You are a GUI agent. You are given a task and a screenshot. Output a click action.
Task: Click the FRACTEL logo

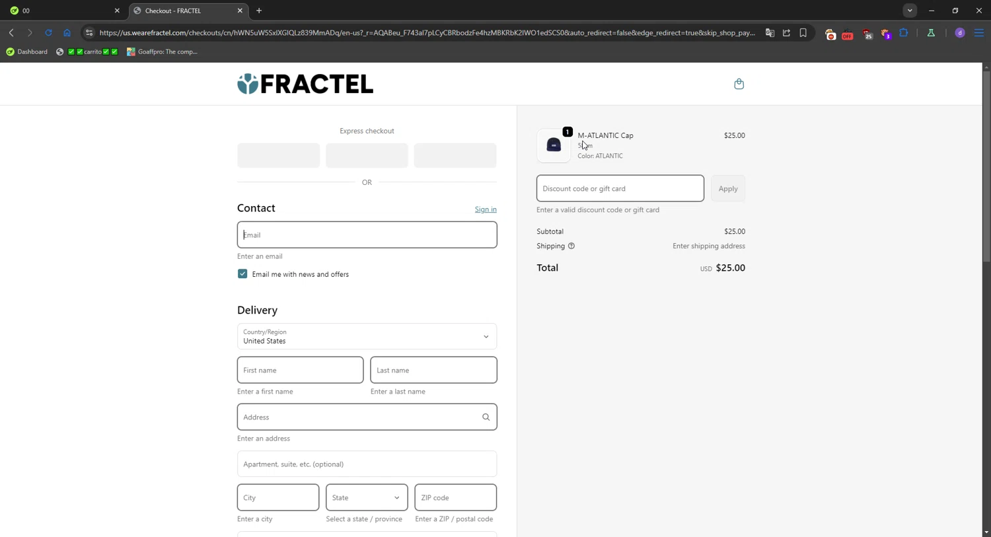click(x=305, y=84)
